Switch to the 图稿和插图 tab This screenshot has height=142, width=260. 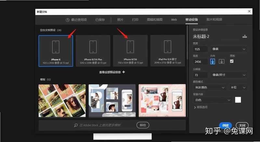[x=155, y=20]
